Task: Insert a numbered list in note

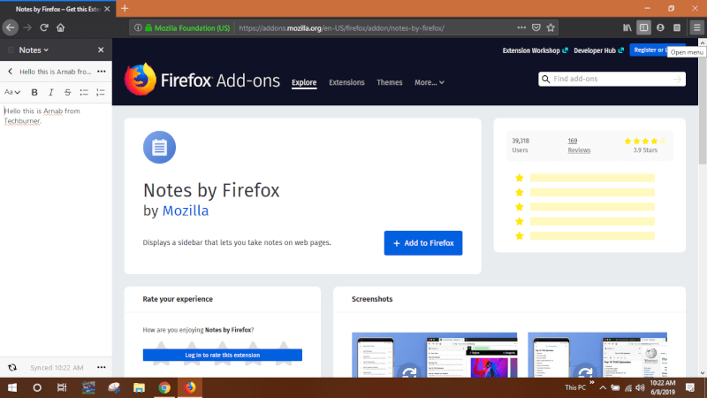Action: (x=100, y=92)
